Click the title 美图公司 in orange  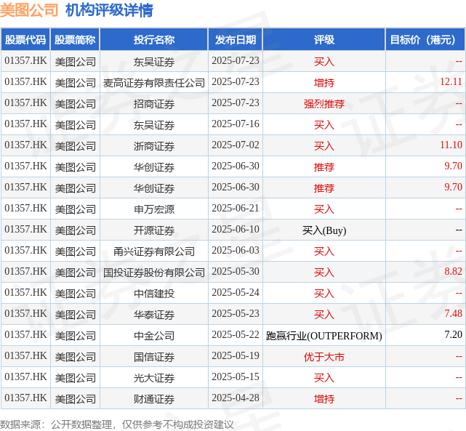tap(29, 10)
